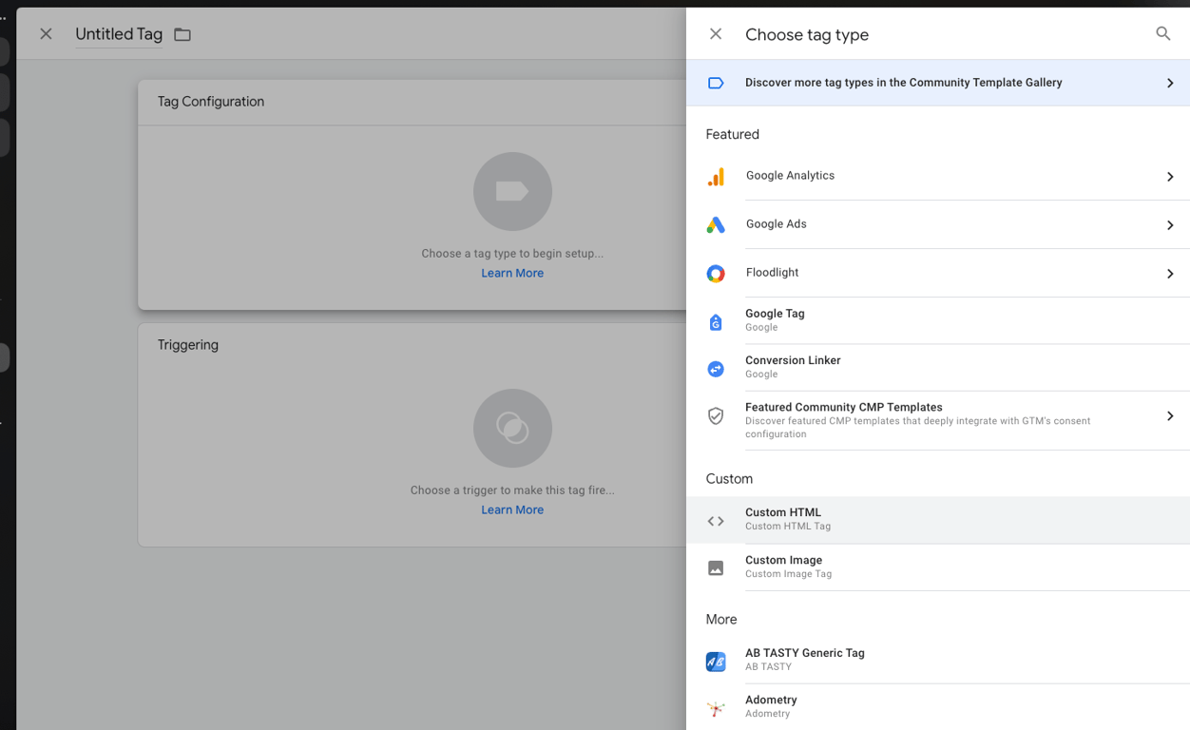Viewport: 1190px width, 730px height.
Task: Click the Floodlight ring icon
Action: [716, 274]
